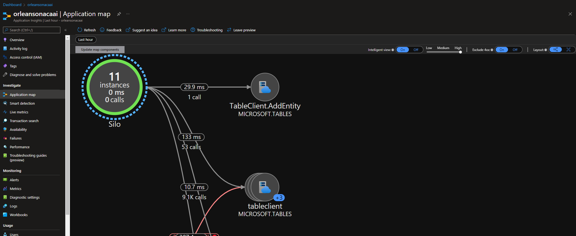Click the Layout info icon
This screenshot has height=236, width=576.
tap(546, 50)
